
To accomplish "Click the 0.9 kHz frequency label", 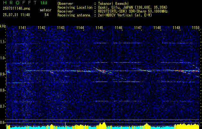I will tap(2, 74).
